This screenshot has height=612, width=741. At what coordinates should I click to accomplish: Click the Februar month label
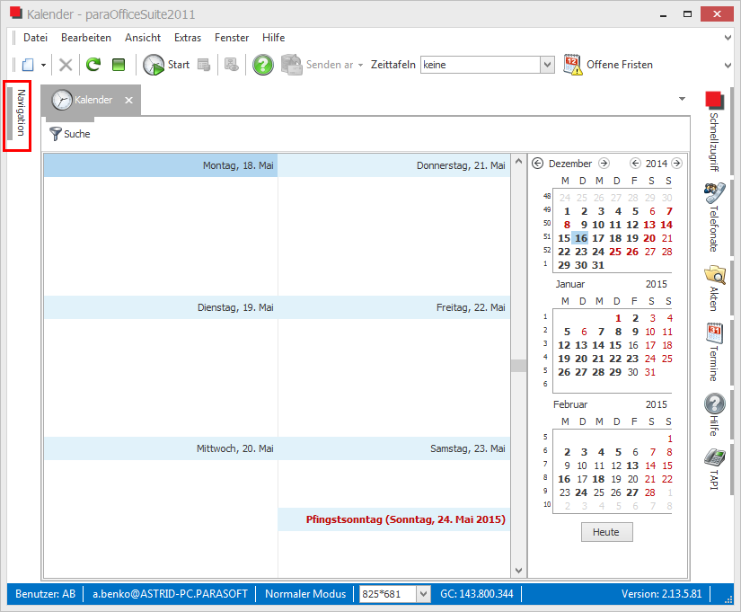click(570, 404)
